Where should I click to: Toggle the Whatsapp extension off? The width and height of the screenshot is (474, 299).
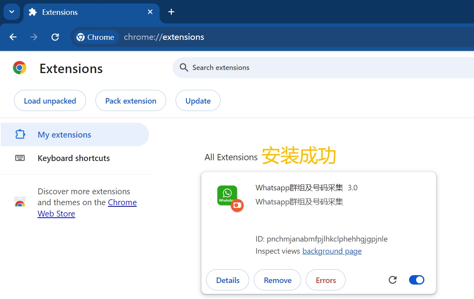pyautogui.click(x=417, y=280)
